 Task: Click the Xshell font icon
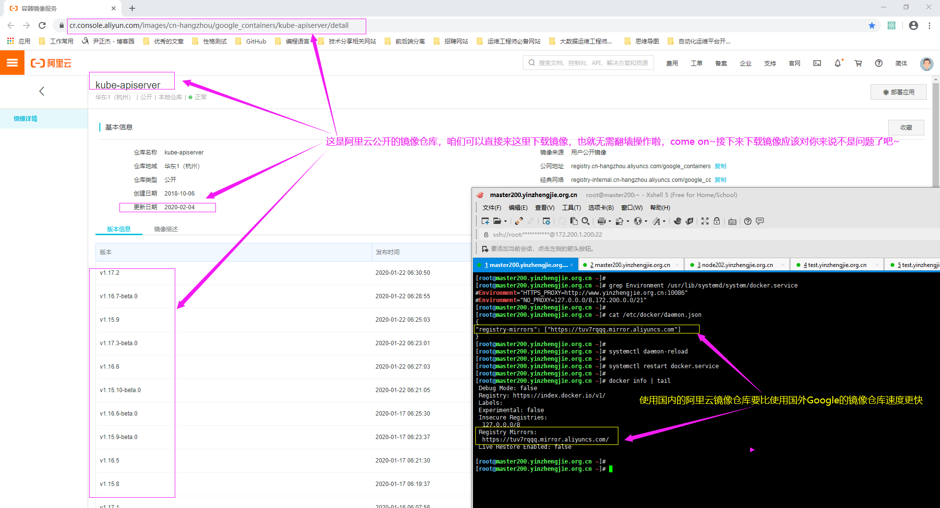pos(657,221)
